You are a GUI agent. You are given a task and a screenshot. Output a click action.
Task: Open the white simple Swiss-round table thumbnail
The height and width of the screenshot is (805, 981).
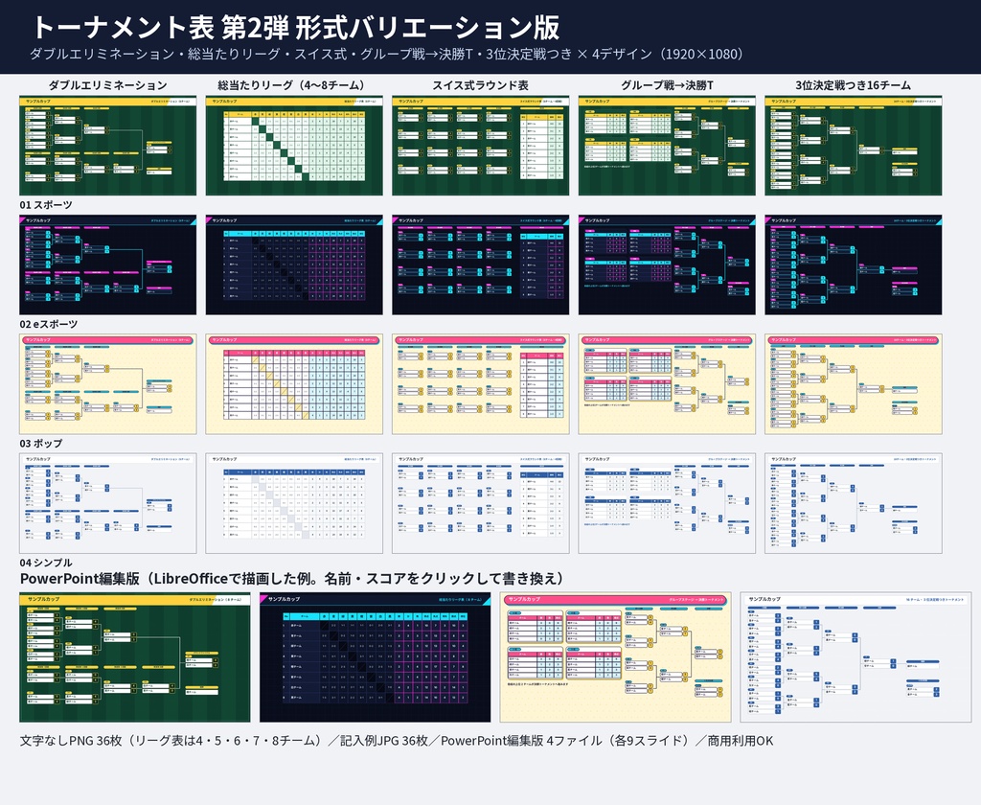point(481,503)
